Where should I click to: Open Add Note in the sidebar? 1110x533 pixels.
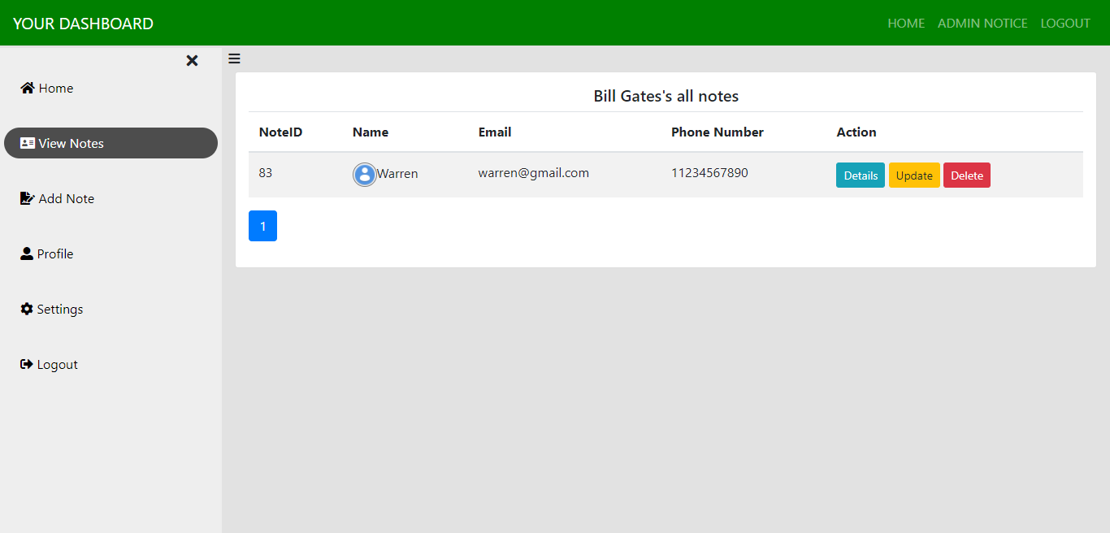(x=111, y=198)
